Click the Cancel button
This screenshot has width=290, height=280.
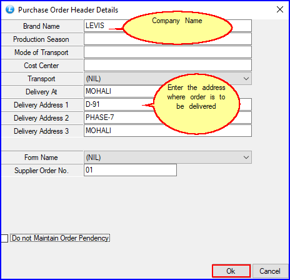tap(270, 271)
